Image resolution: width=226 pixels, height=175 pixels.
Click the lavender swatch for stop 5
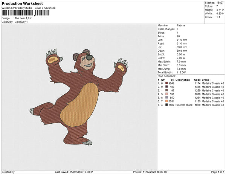coord(166,98)
